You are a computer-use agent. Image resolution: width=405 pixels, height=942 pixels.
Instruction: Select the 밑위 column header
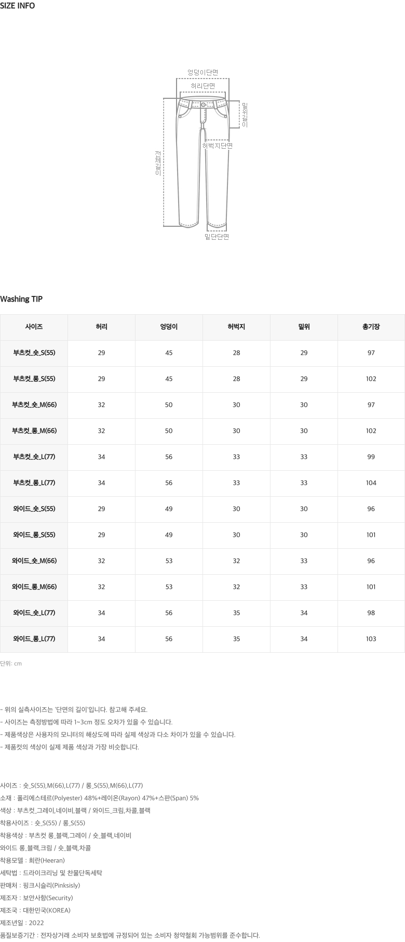pos(304,327)
